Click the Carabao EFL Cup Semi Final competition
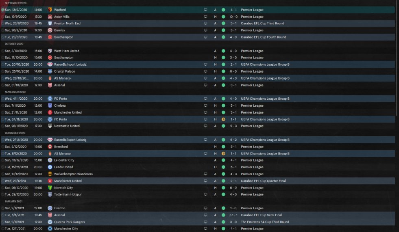 [262, 215]
